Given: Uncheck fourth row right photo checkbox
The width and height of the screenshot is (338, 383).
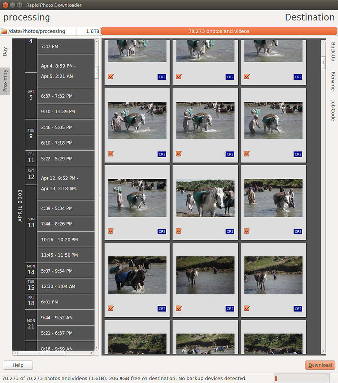Looking at the screenshot, I should (x=247, y=308).
